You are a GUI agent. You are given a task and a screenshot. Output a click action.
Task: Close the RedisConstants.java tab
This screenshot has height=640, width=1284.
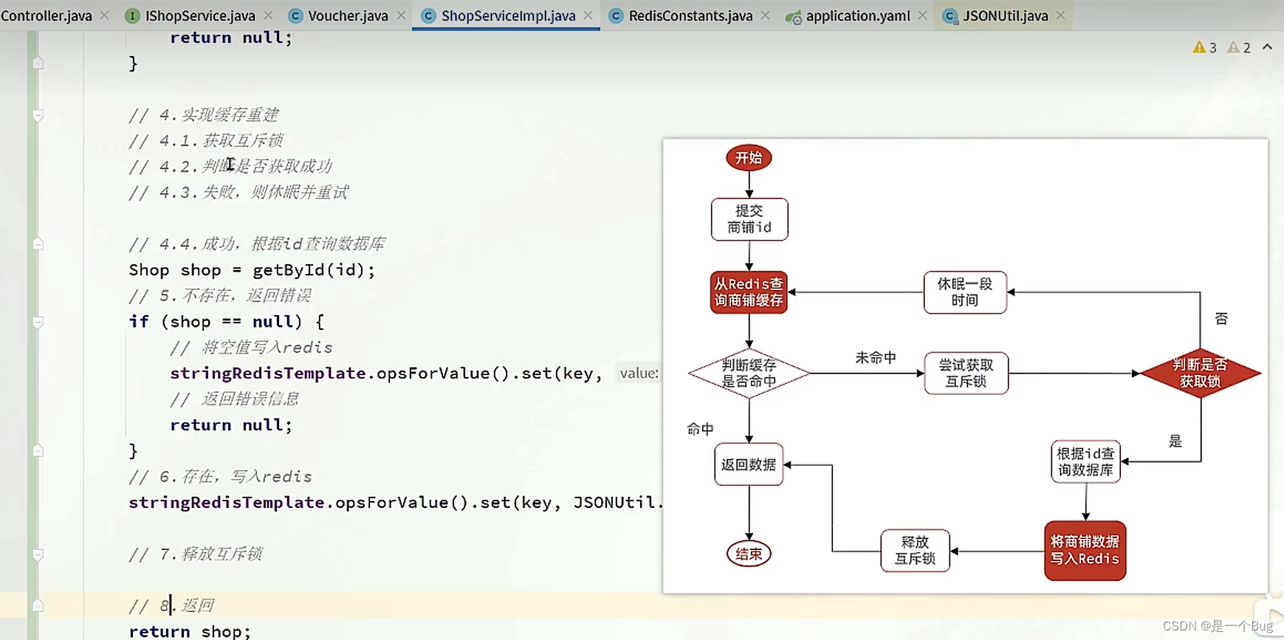pos(765,16)
